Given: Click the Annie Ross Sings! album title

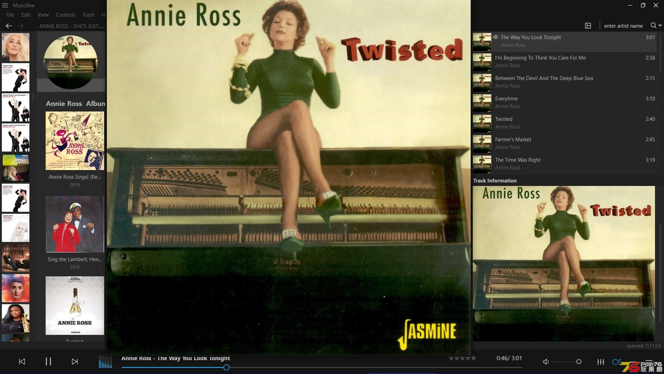Looking at the screenshot, I should [x=75, y=177].
